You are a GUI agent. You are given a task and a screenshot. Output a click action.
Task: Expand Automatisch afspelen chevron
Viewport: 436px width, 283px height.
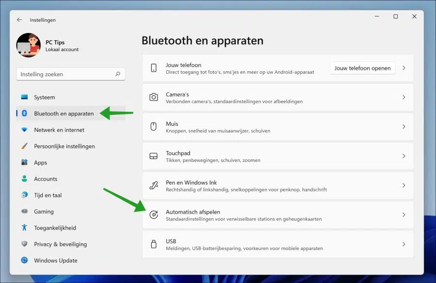(404, 215)
